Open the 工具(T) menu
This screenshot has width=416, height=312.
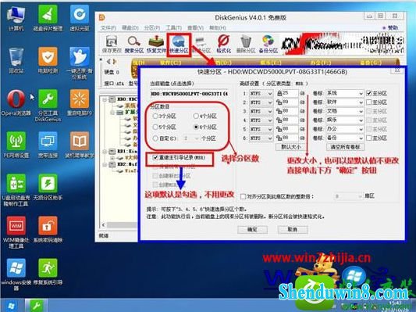tap(173, 27)
